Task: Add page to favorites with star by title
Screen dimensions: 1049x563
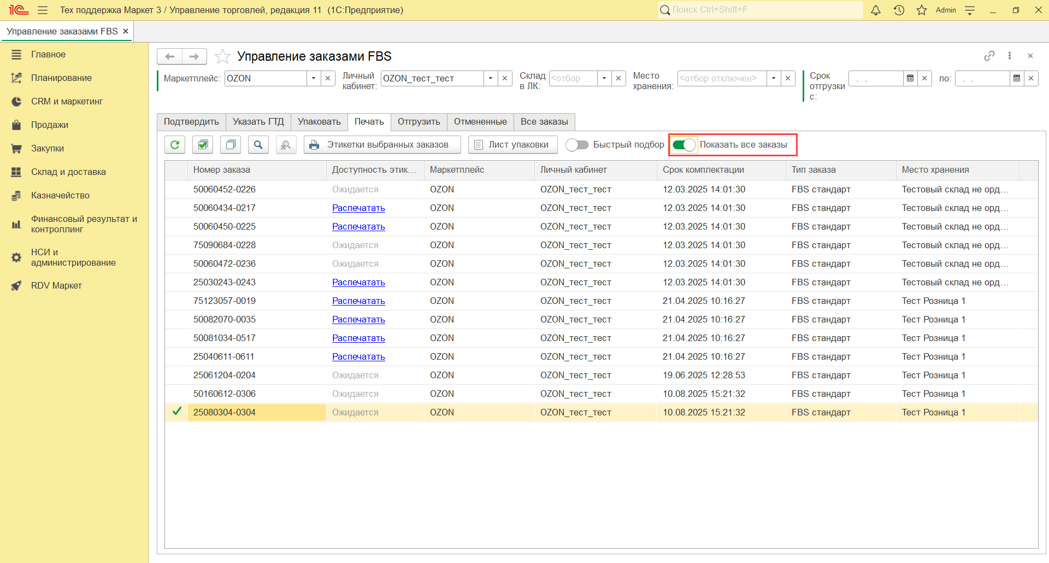Action: tap(222, 56)
